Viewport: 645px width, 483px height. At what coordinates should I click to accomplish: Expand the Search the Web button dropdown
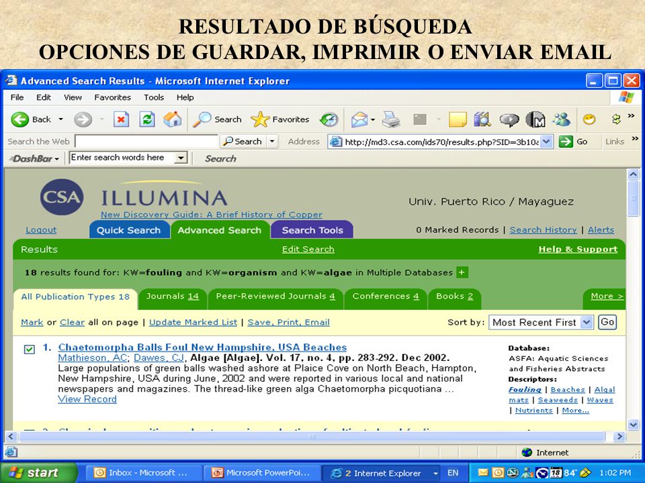point(272,142)
